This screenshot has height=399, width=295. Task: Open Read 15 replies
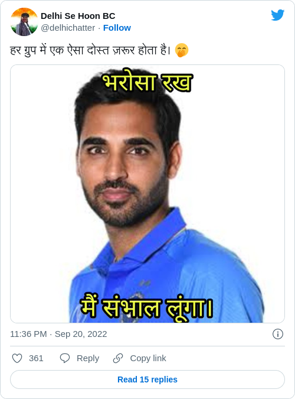[x=147, y=379]
